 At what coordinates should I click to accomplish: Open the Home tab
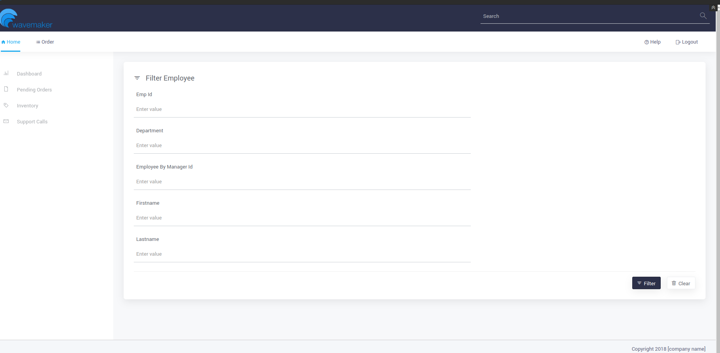(x=11, y=42)
